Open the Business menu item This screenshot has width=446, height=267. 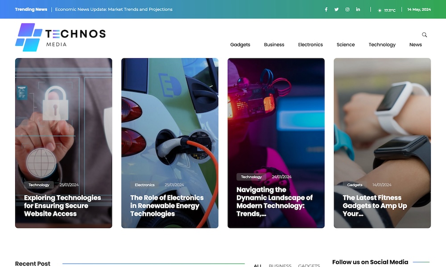[274, 44]
